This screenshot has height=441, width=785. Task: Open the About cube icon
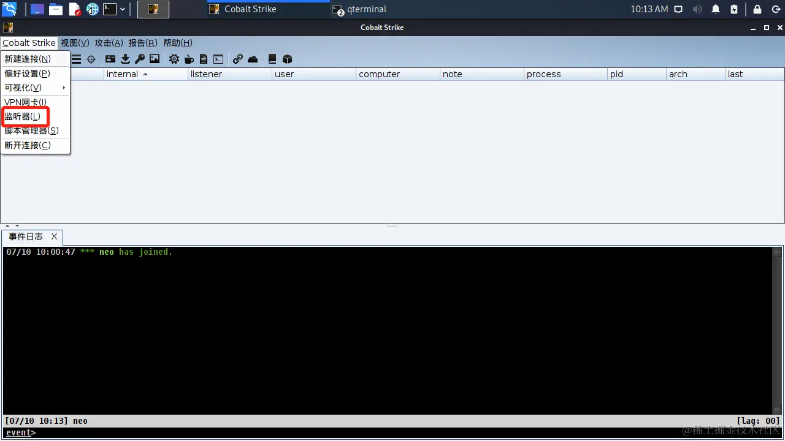click(x=287, y=59)
